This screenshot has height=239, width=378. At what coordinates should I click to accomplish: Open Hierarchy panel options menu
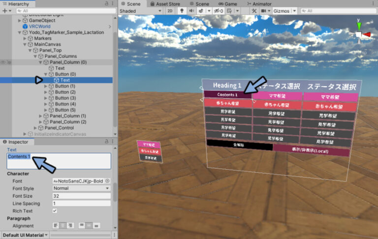coord(112,3)
